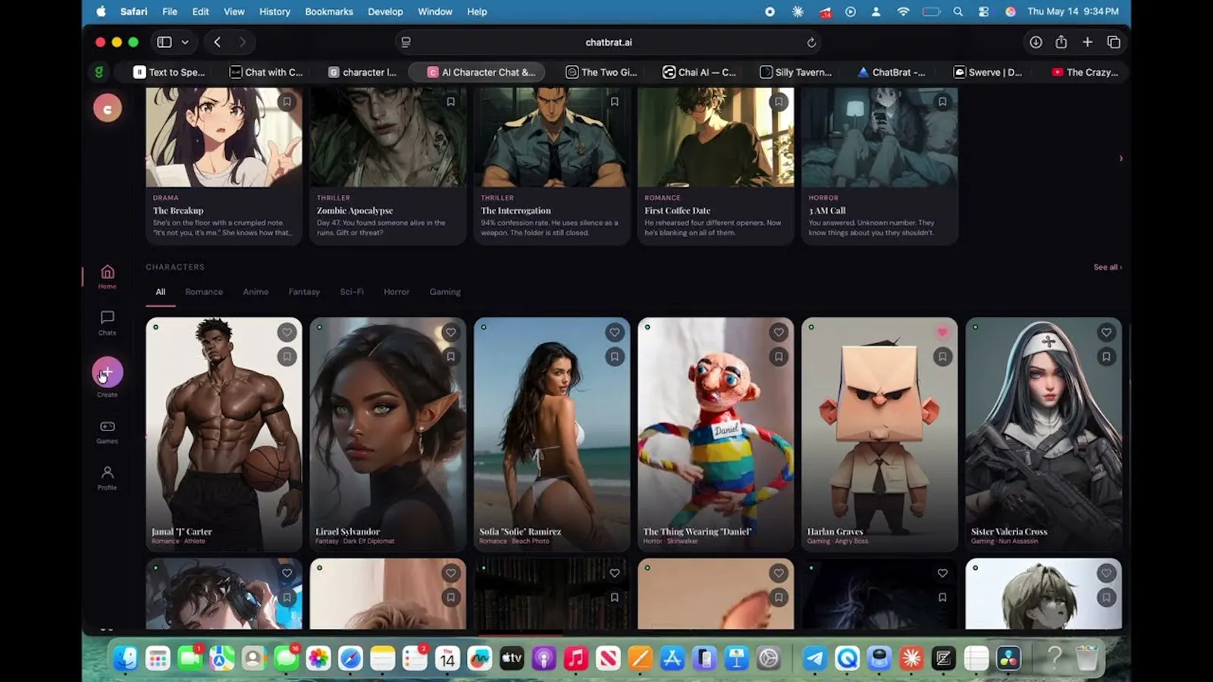Like The Thing Wearing "Daniel" character
Screen dimensions: 1213x682
coord(779,332)
